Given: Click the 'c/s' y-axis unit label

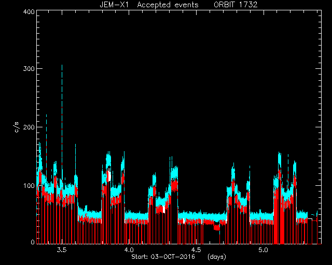Looking at the screenshot, I should [17, 127].
